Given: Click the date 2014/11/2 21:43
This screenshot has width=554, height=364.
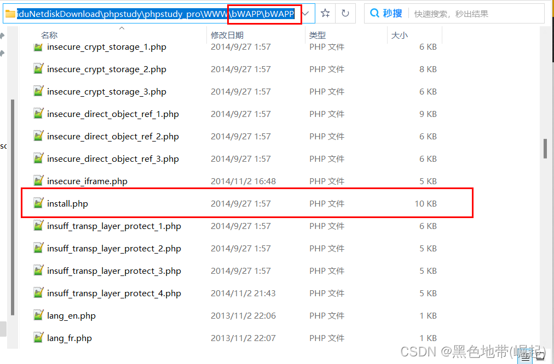Looking at the screenshot, I should click(x=243, y=293).
